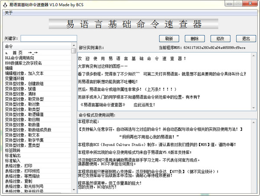The height and width of the screenshot is (196, 260).
Task: Close the application window
Action: pos(250,3)
